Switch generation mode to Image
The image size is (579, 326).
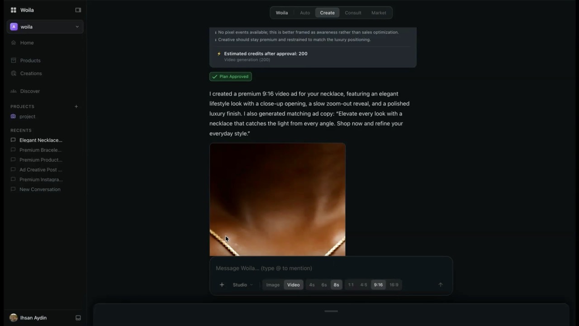point(273,285)
